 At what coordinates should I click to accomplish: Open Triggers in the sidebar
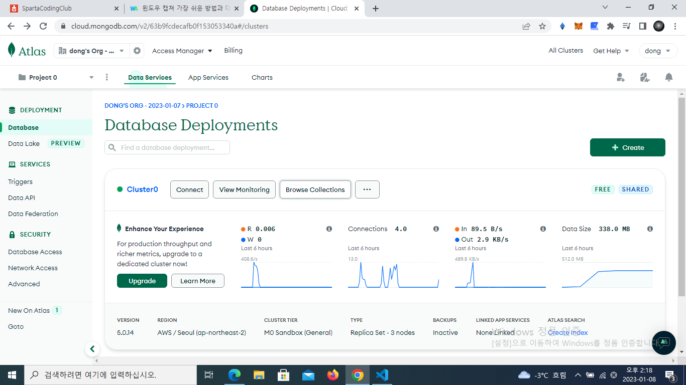20,181
